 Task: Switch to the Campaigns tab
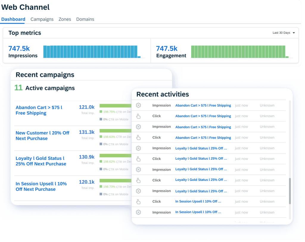[x=42, y=19]
